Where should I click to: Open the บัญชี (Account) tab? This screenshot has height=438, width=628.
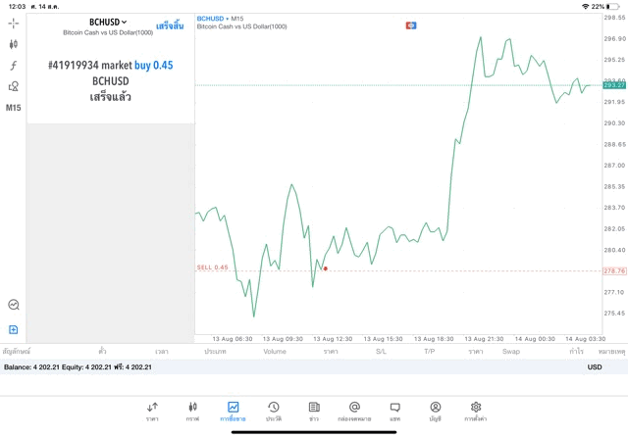tap(435, 410)
